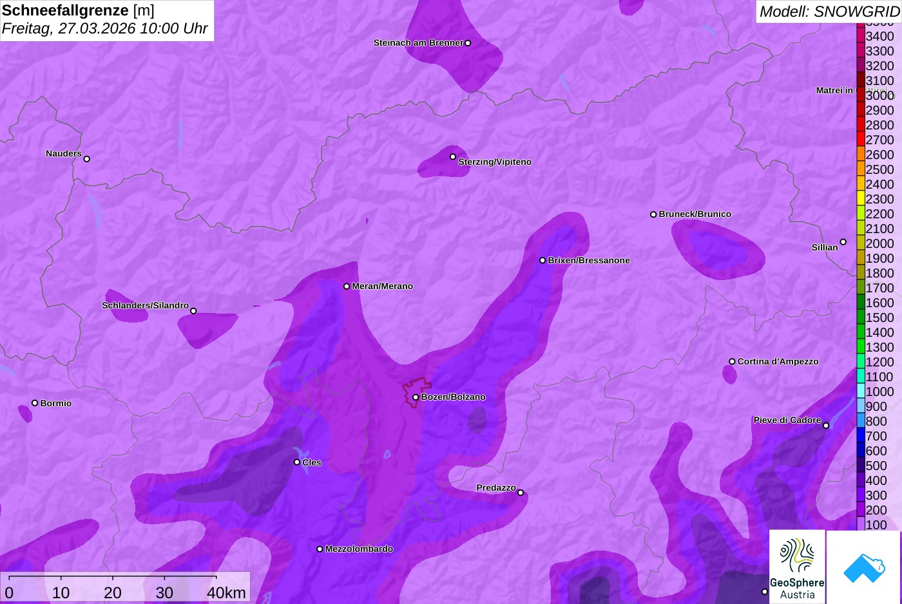Select the Bozen/Bolzano marker dot
902x604 pixels.
pos(416,397)
